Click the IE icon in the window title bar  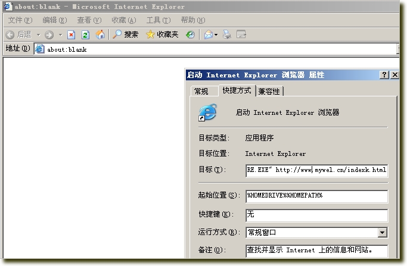click(x=8, y=7)
